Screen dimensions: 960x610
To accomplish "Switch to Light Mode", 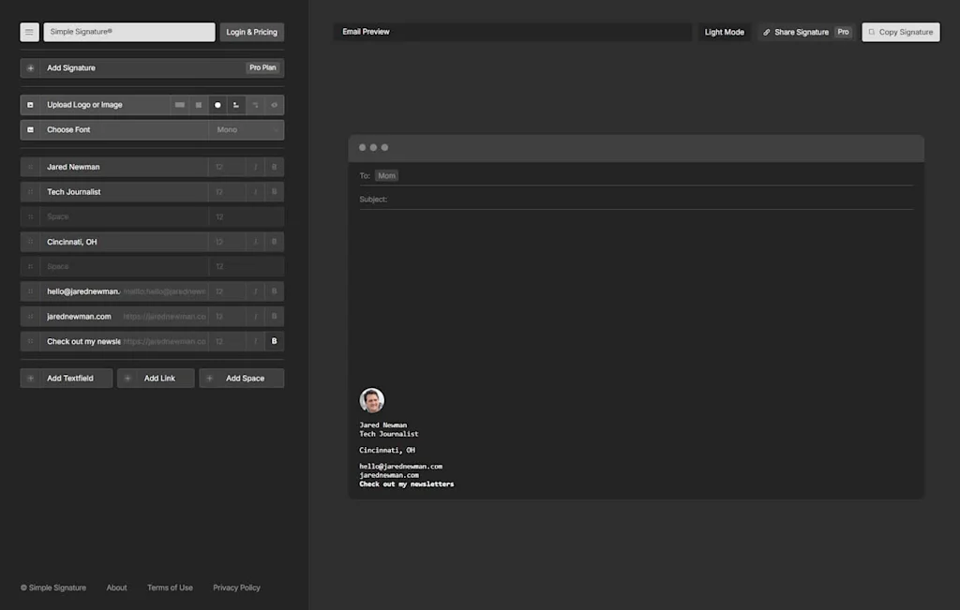I will click(724, 32).
